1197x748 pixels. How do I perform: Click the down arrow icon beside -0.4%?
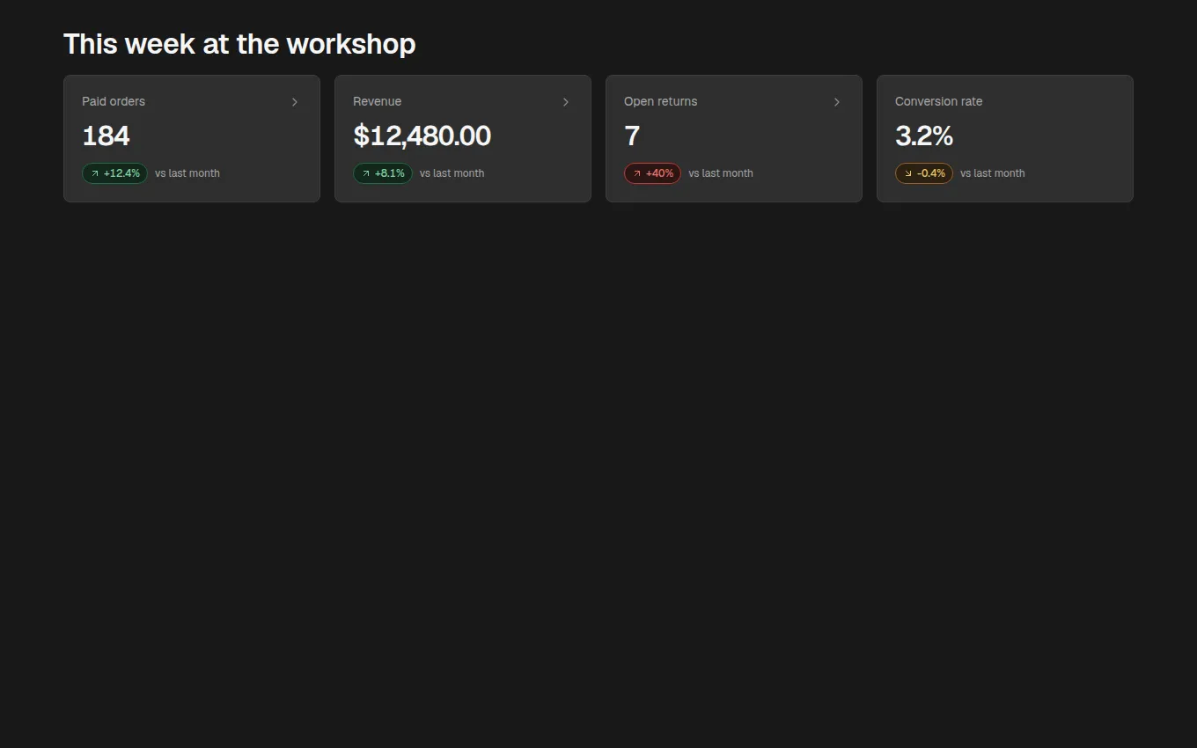click(x=908, y=173)
